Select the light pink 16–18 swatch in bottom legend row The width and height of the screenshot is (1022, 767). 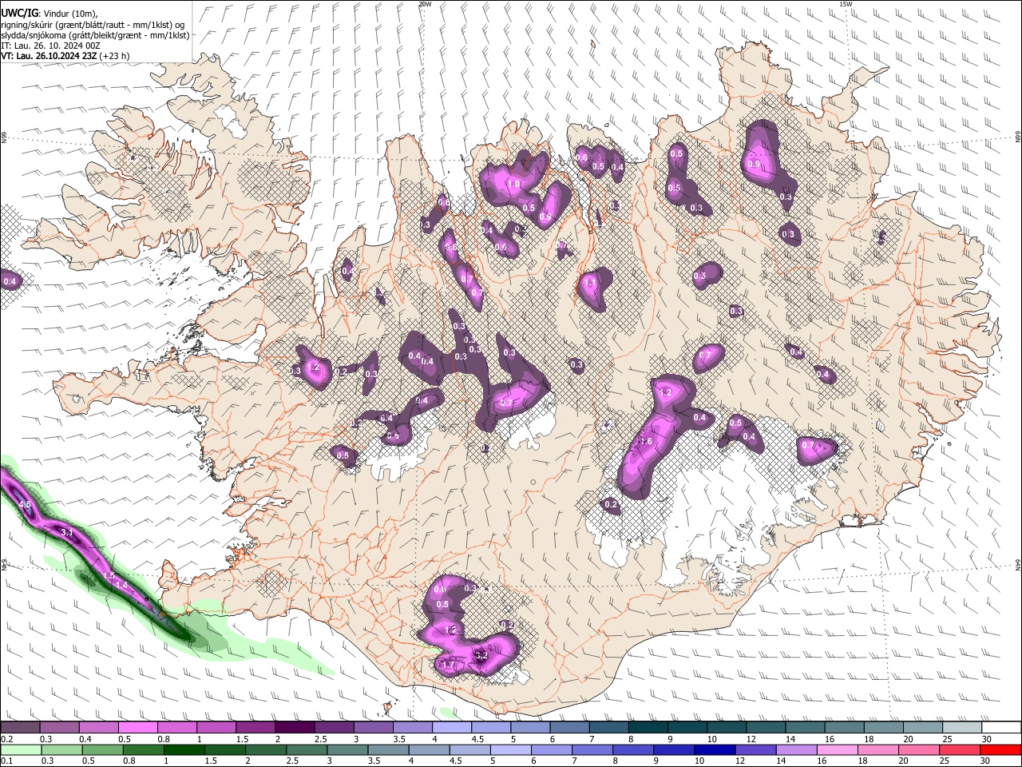837,750
